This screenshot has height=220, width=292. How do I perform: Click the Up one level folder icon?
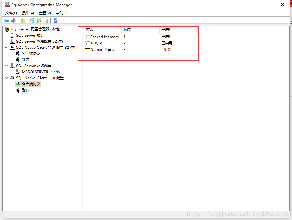click(x=23, y=20)
